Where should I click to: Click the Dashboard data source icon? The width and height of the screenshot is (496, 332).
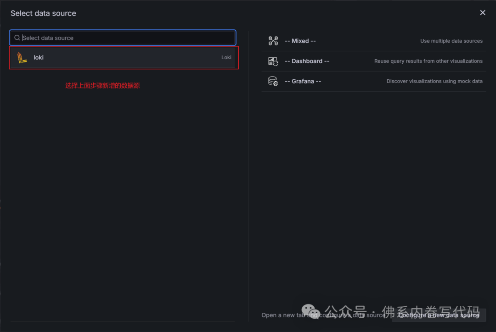point(273,61)
